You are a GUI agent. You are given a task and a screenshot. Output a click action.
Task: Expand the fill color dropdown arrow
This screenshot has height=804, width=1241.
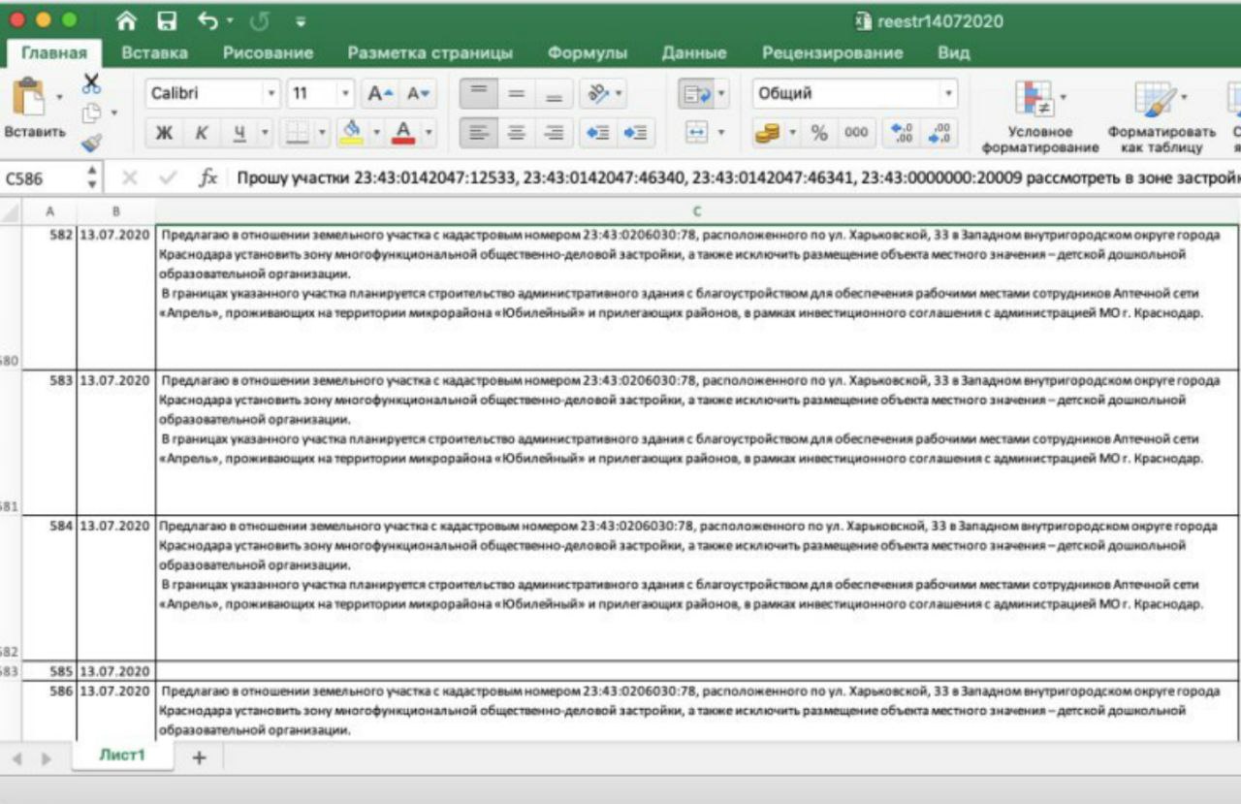(376, 133)
